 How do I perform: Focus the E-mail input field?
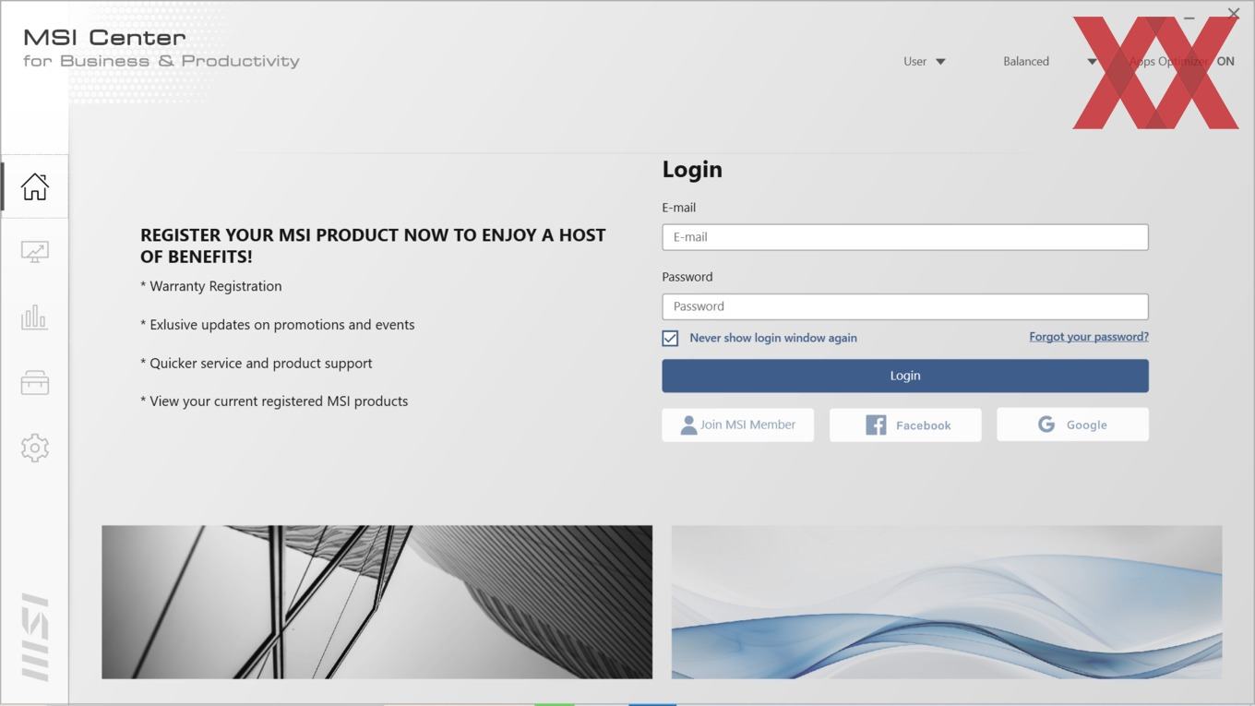tap(905, 237)
